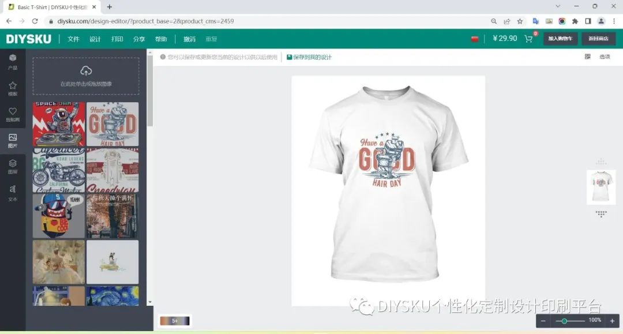Select the Basic T-Shirt DIYSKU tab
Screen dimensions: 623x334
(x=52, y=7)
